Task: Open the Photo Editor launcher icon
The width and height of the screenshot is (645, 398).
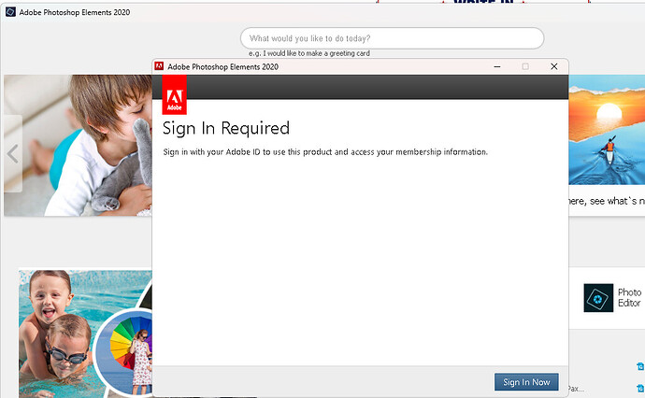Action: [598, 298]
